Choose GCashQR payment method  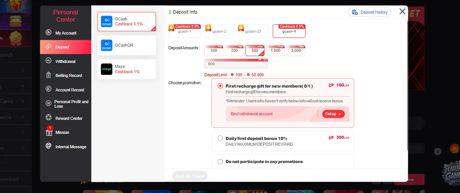[127, 45]
